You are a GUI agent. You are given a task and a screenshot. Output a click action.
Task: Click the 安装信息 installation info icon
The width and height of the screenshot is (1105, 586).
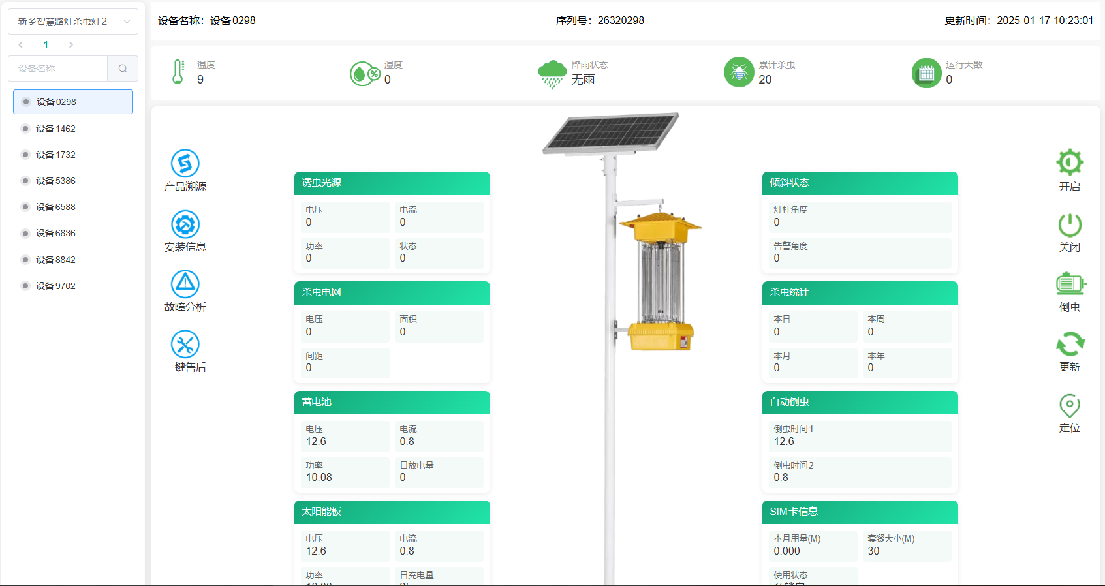coord(185,224)
